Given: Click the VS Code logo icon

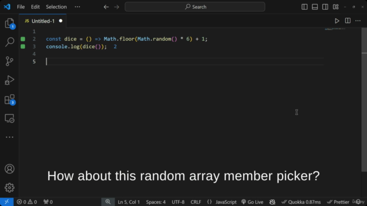Looking at the screenshot, I should (x=7, y=7).
